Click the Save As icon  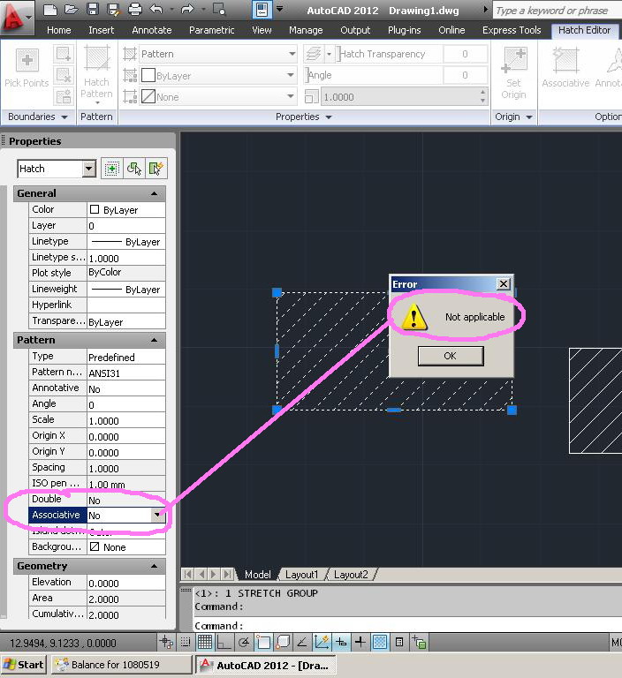[113, 9]
